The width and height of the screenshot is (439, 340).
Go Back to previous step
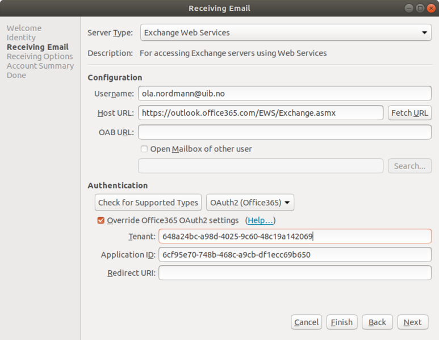[377, 322]
